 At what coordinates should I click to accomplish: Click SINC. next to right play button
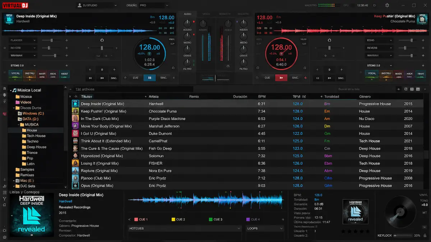coord(295,78)
